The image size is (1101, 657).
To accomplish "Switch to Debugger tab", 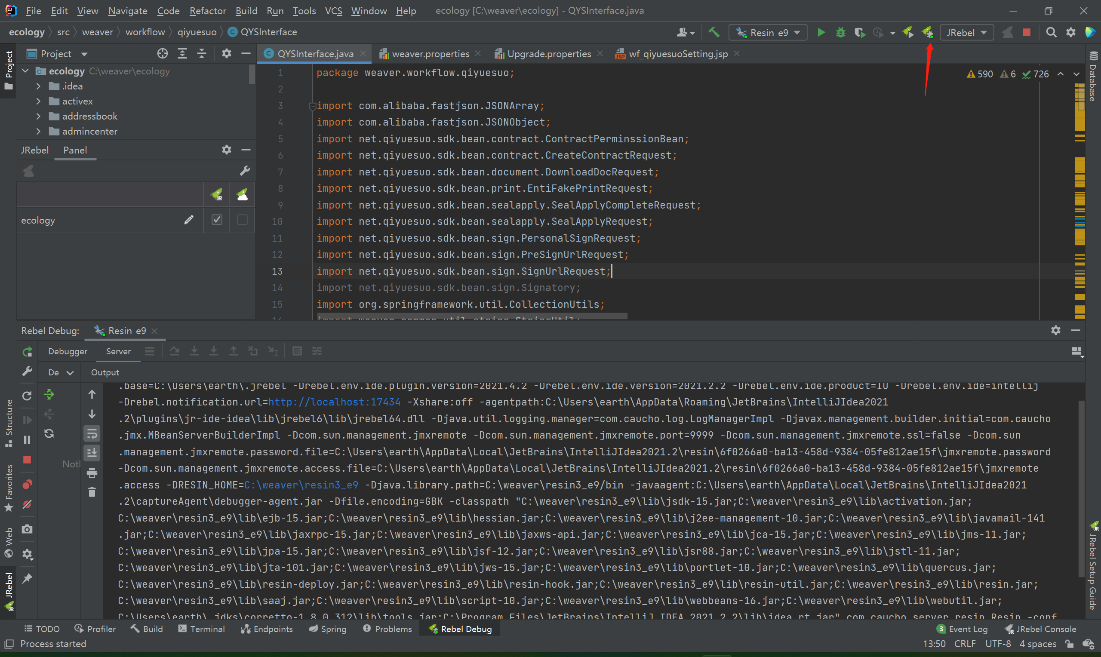I will point(68,351).
